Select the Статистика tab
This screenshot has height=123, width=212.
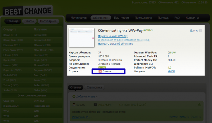(94, 87)
